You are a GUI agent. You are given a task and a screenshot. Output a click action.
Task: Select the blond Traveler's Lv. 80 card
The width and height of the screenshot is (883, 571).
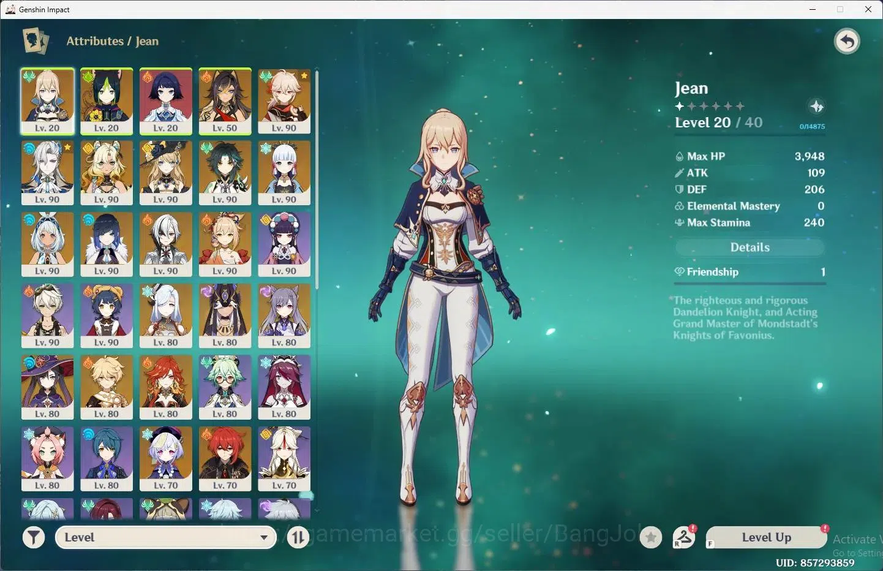[107, 388]
